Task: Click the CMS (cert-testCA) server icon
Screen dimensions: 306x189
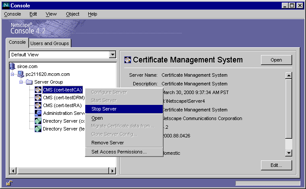Action: point(38,90)
